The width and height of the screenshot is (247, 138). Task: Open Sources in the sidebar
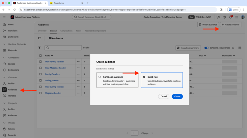[11, 64]
